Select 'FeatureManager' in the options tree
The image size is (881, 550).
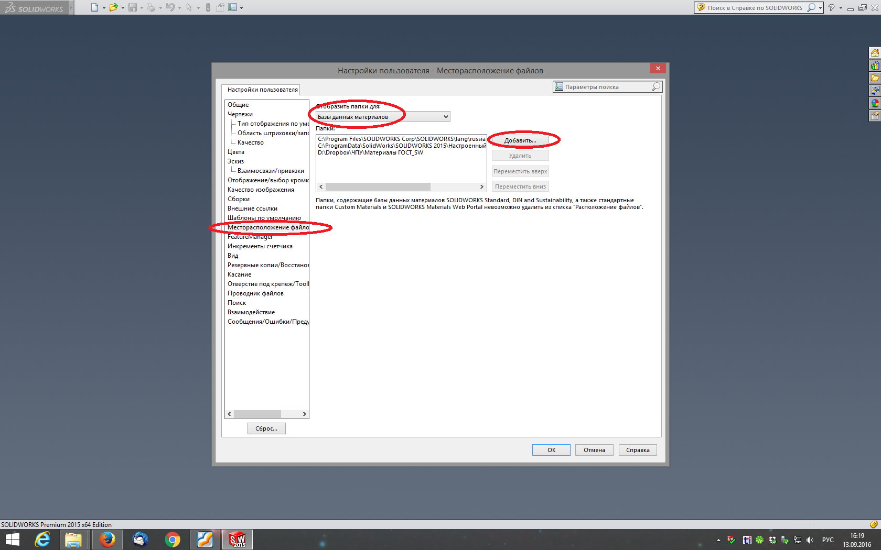[x=250, y=237]
